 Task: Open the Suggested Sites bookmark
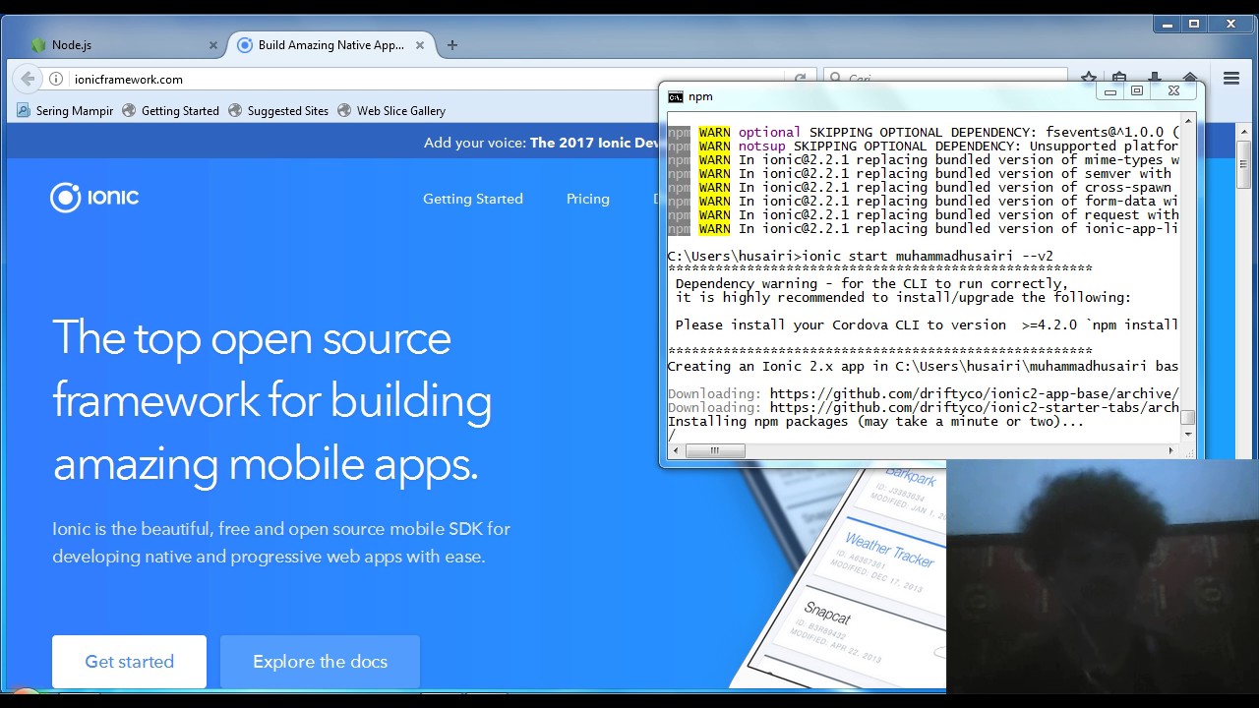point(278,111)
